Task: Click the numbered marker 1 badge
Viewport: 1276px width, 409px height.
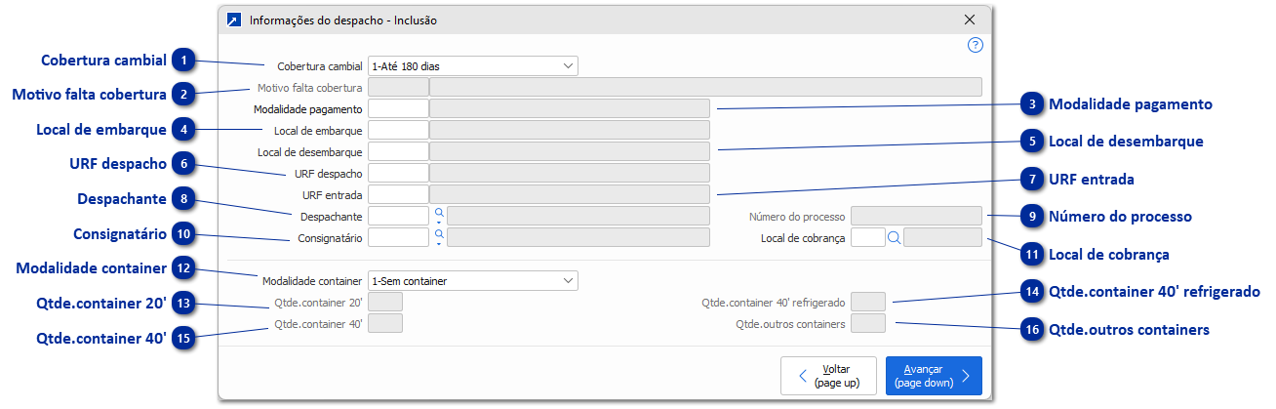Action: (x=183, y=61)
